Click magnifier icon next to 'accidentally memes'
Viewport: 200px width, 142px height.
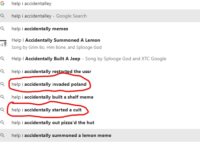pos(2,29)
